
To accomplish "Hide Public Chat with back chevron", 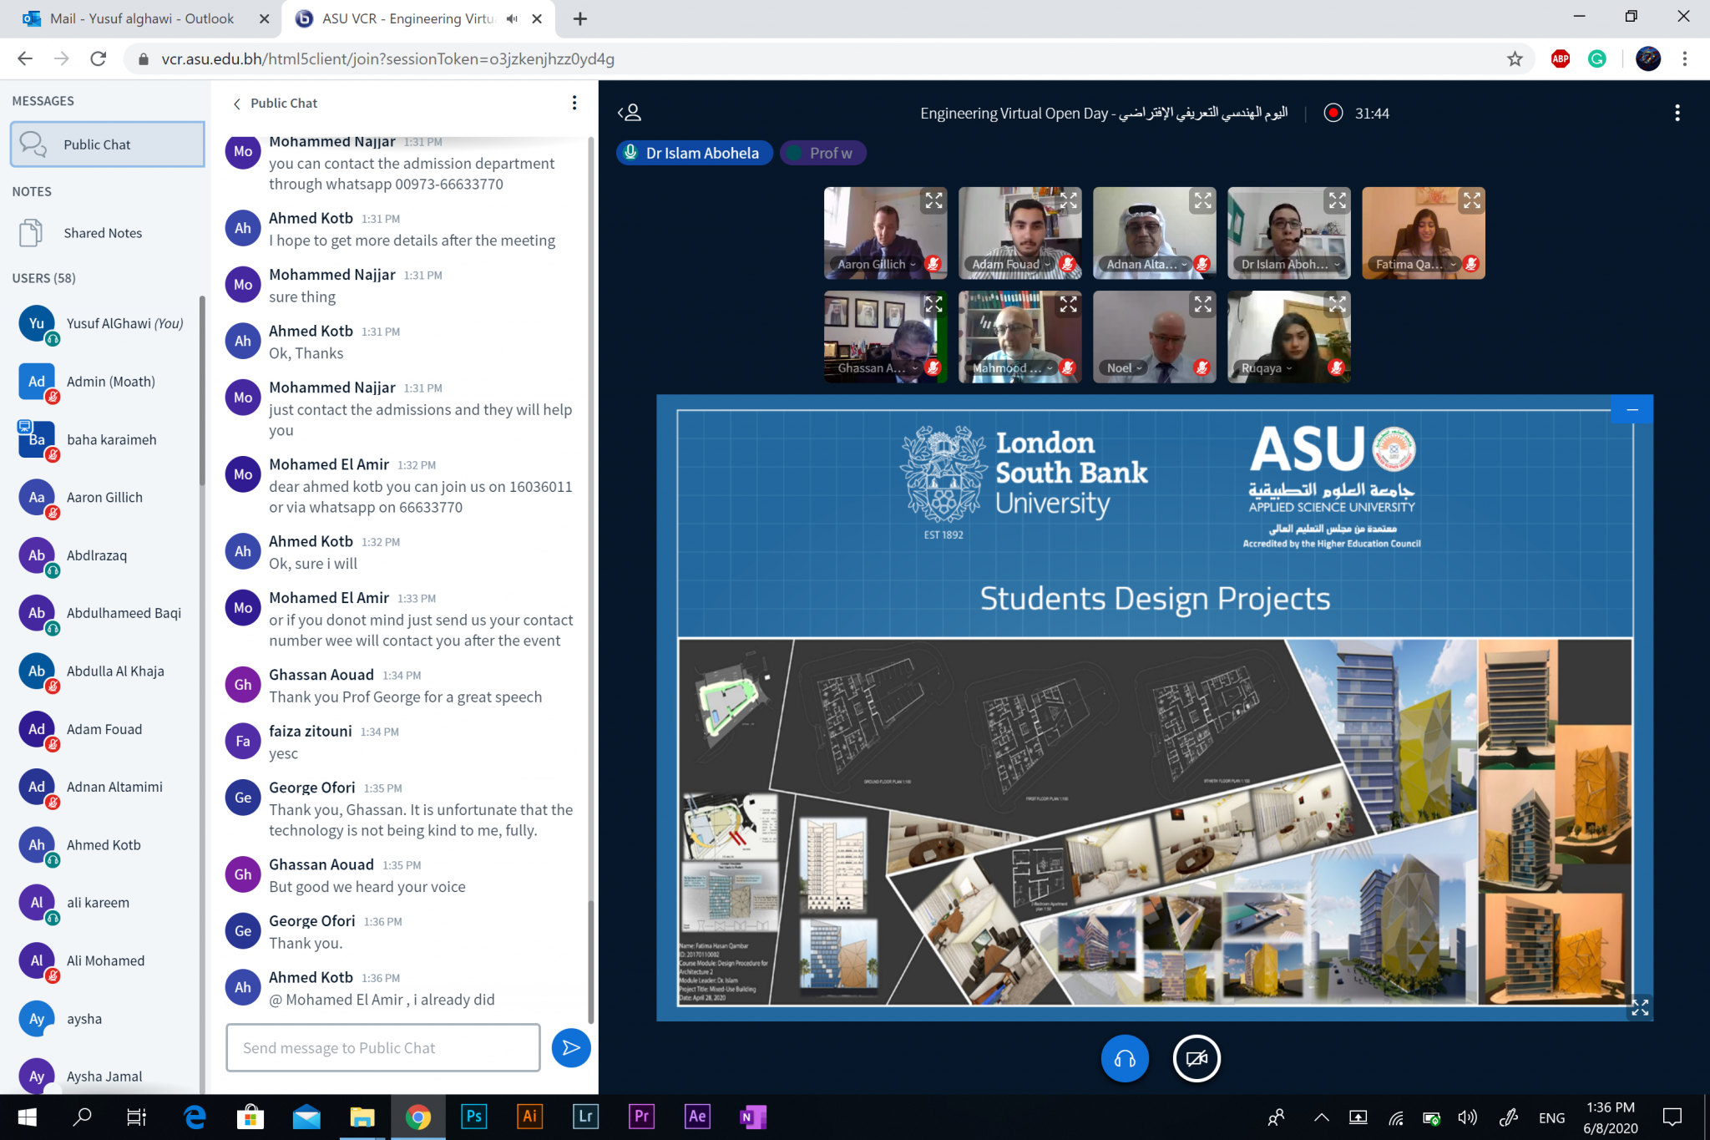I will 237,104.
